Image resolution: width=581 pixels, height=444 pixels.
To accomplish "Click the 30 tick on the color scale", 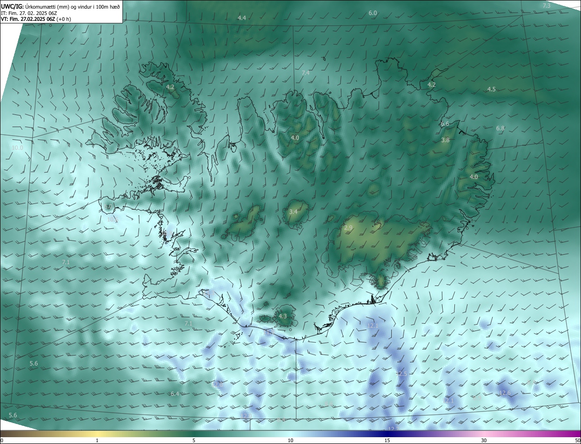I will tap(484, 440).
